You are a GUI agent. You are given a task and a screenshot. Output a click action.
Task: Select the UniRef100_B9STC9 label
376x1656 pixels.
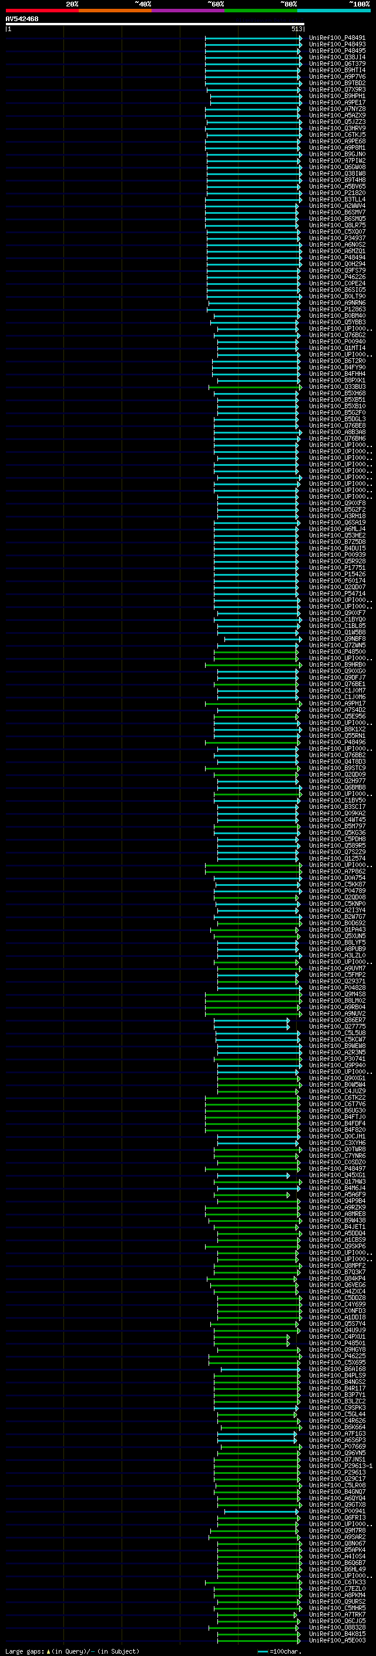[x=337, y=768]
